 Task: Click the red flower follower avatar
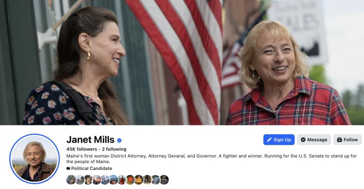coord(131,180)
